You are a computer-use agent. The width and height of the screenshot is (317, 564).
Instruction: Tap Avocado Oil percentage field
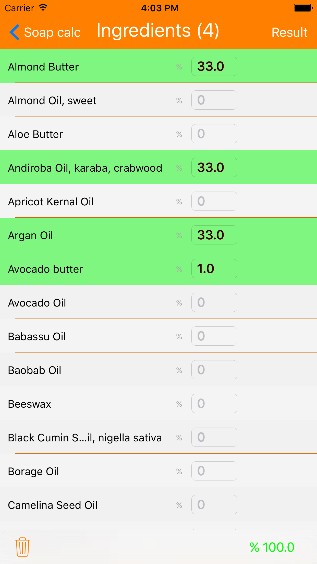click(x=214, y=302)
